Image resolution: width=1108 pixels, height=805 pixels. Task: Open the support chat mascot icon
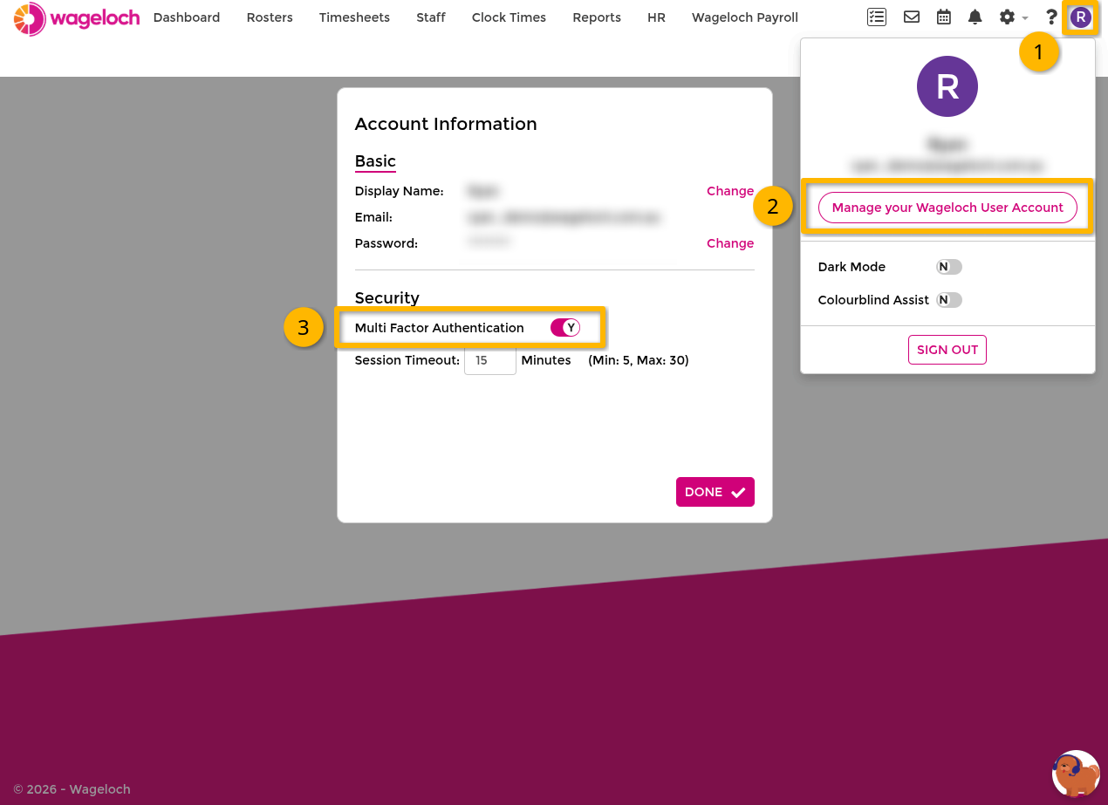pos(1076,774)
